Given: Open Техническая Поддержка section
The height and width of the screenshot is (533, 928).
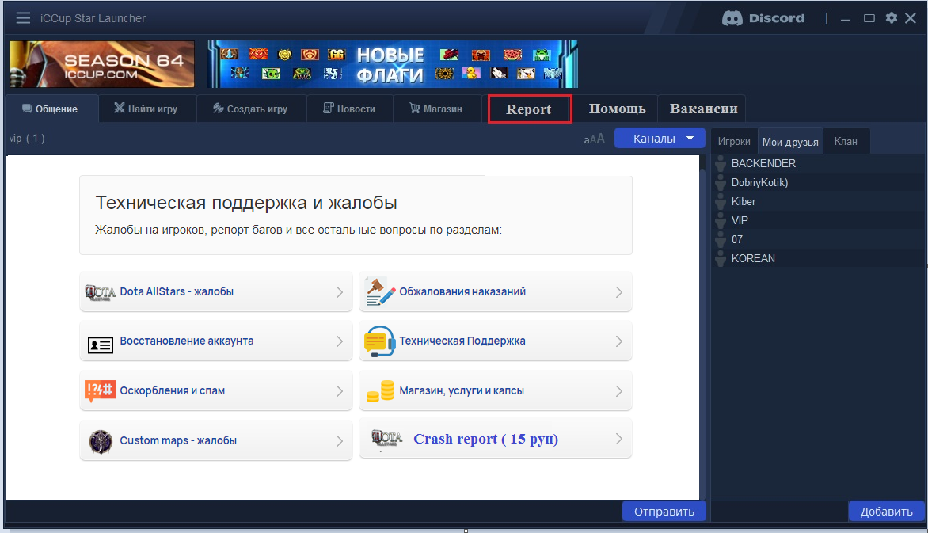Looking at the screenshot, I should click(x=496, y=341).
